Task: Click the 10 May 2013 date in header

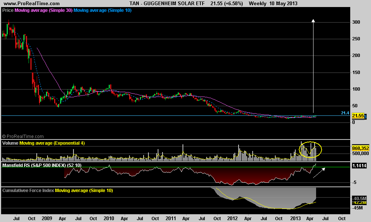Action: [284, 3]
